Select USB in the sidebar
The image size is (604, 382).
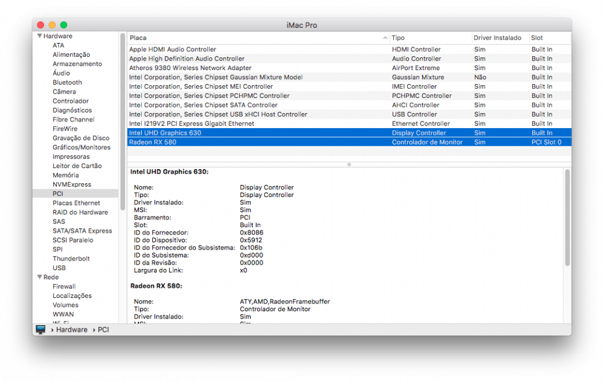(59, 268)
